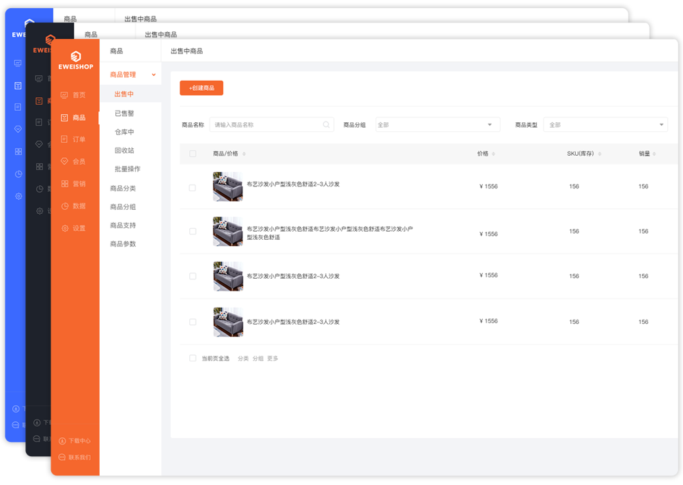
Task: Click the 联系我们 contact icon in orange sidebar
Action: (x=62, y=457)
